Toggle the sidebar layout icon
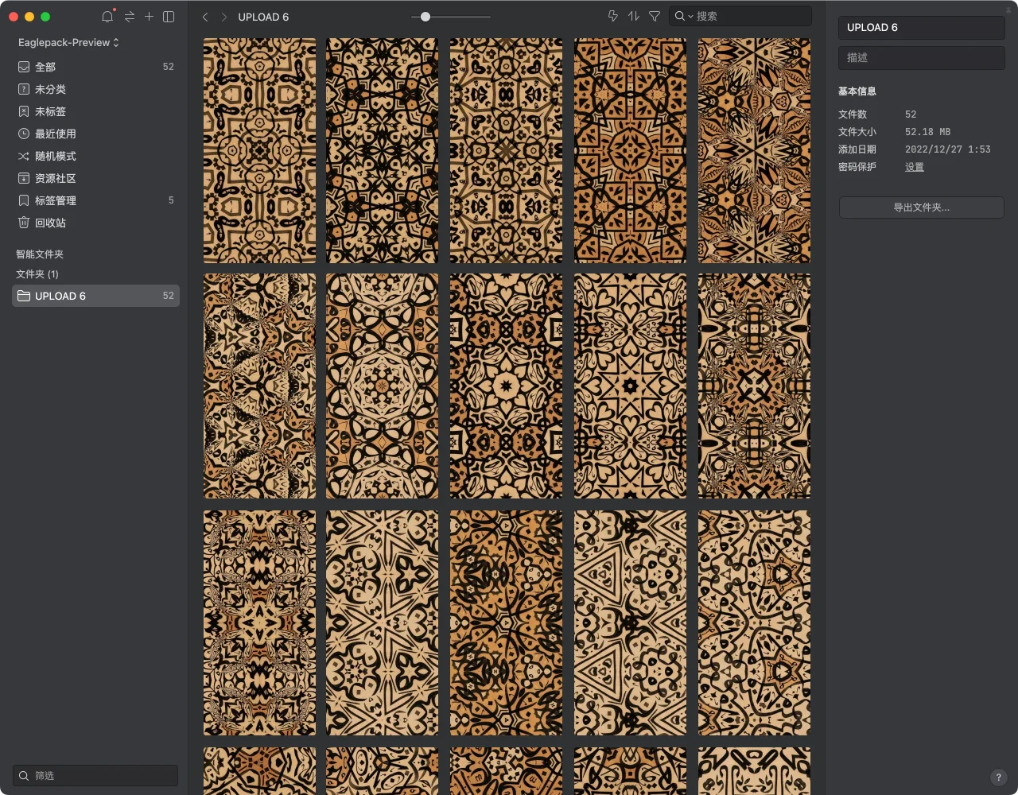This screenshot has width=1018, height=795. click(x=169, y=17)
